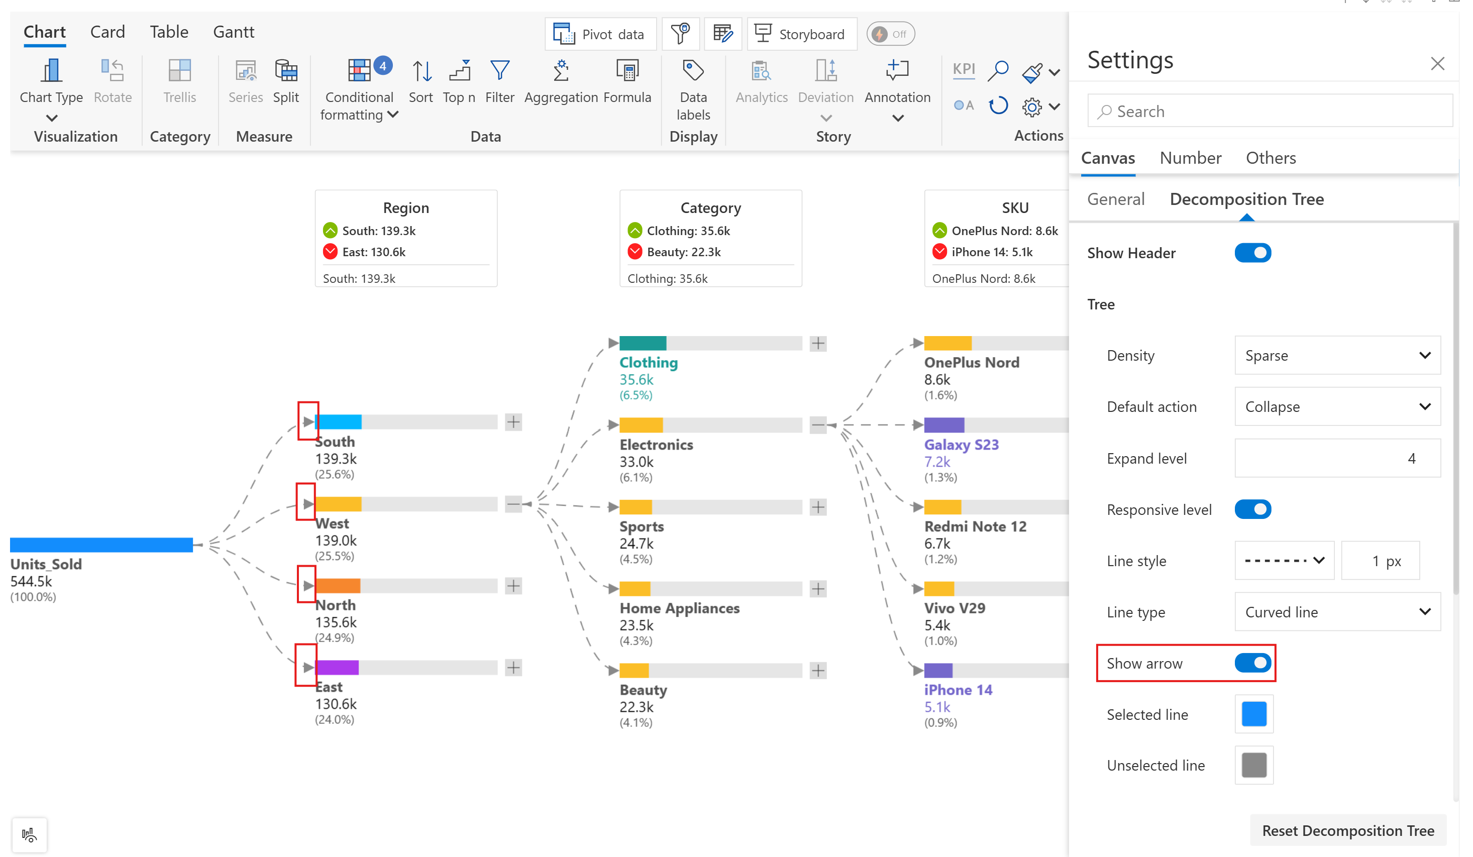Click the Reset Decomposition Tree button
Image resolution: width=1473 pixels, height=857 pixels.
coord(1347,830)
